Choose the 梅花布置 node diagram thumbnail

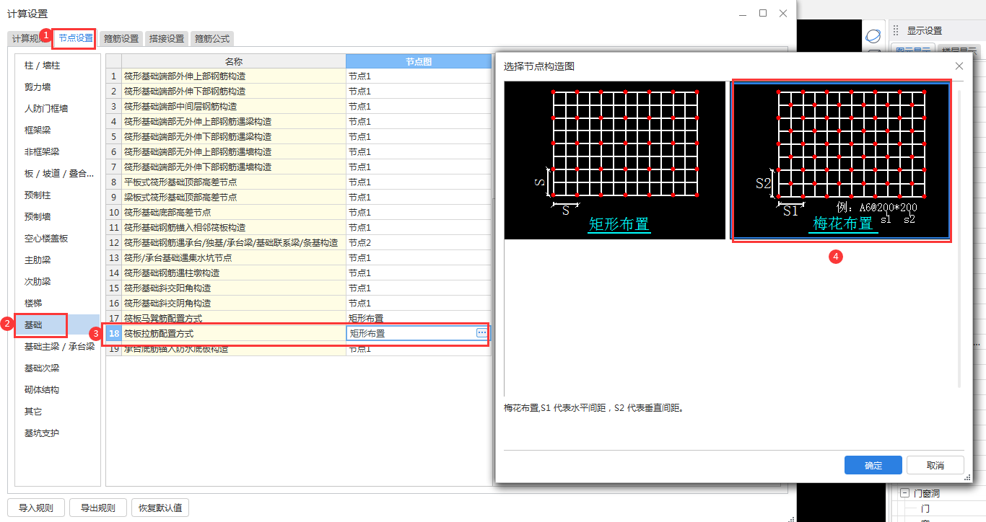(841, 162)
